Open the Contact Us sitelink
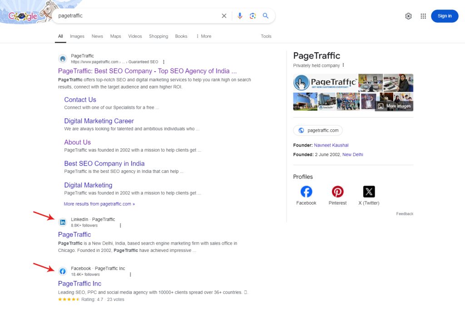 coord(80,99)
